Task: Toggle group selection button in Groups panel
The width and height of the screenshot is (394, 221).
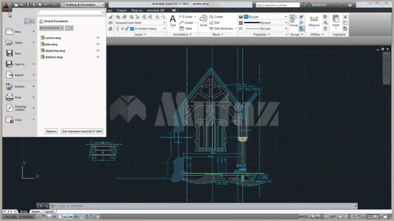Action: (302, 29)
